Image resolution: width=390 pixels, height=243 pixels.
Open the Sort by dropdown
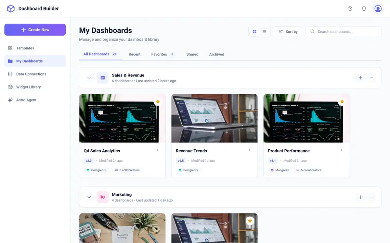(288, 31)
